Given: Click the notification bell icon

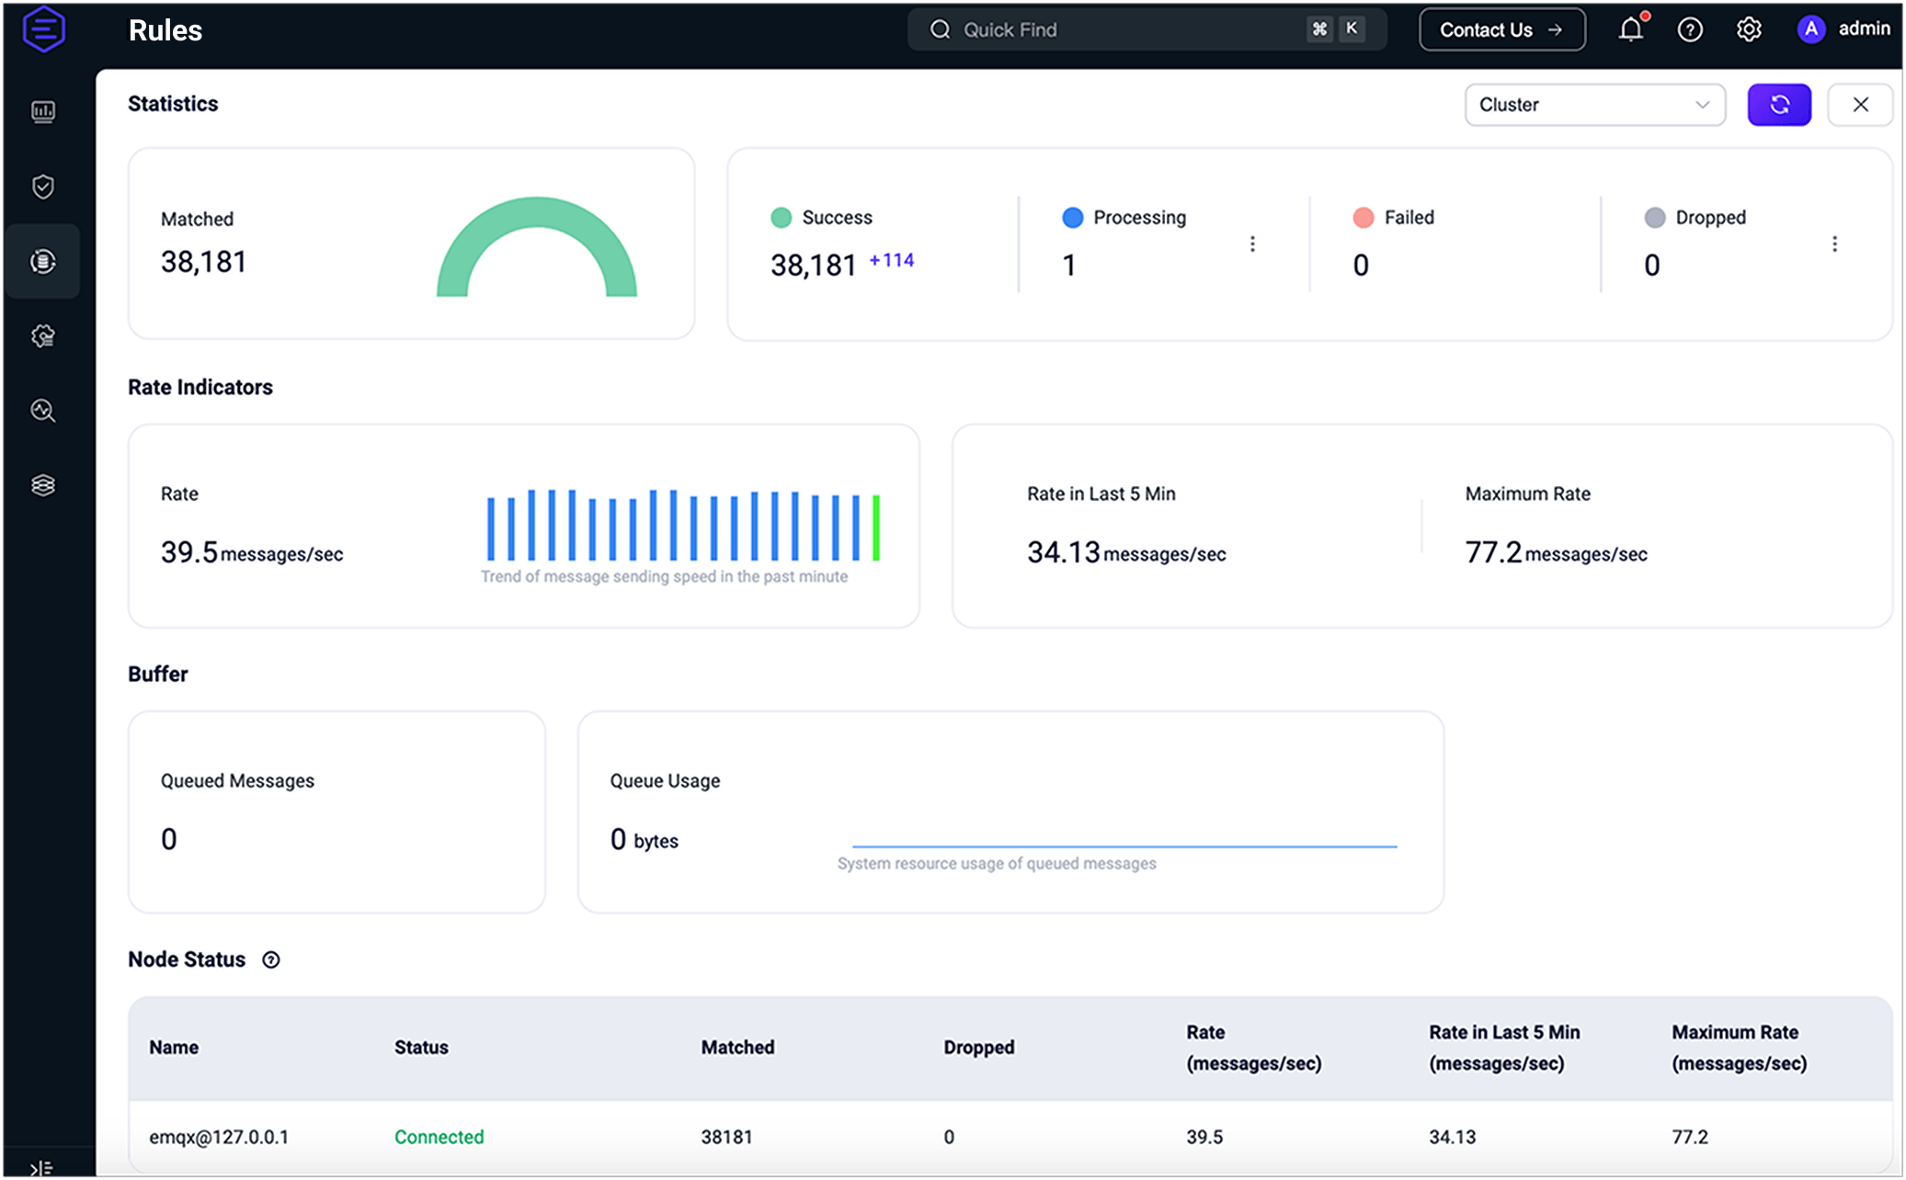Looking at the screenshot, I should [1630, 29].
